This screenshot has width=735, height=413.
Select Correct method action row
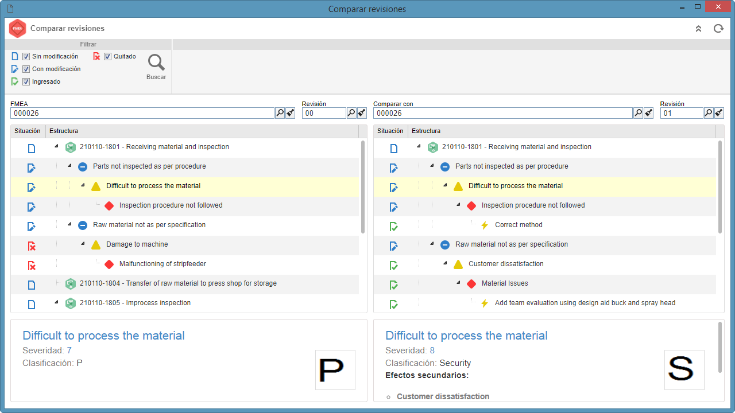(545, 225)
